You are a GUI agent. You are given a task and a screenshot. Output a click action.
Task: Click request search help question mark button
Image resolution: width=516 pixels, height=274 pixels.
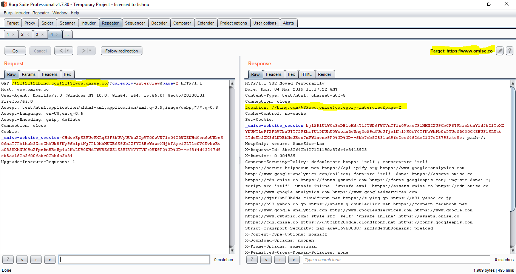click(8, 260)
